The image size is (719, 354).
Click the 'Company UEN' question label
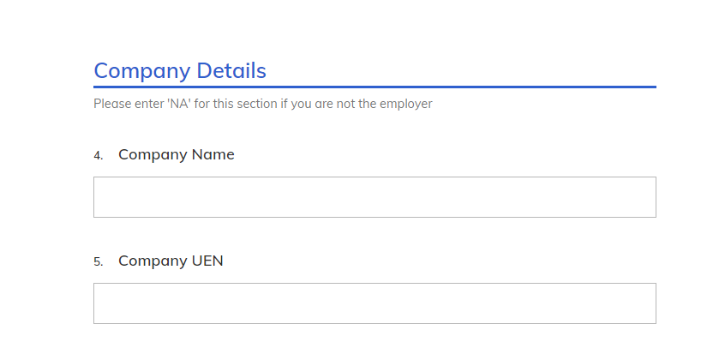171,261
